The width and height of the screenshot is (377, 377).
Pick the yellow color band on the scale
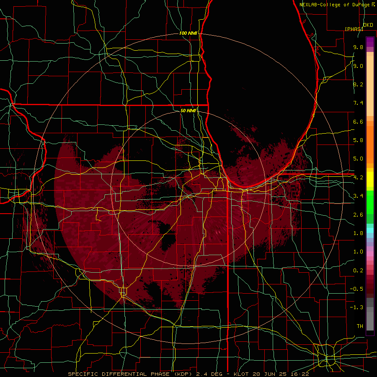(x=370, y=179)
